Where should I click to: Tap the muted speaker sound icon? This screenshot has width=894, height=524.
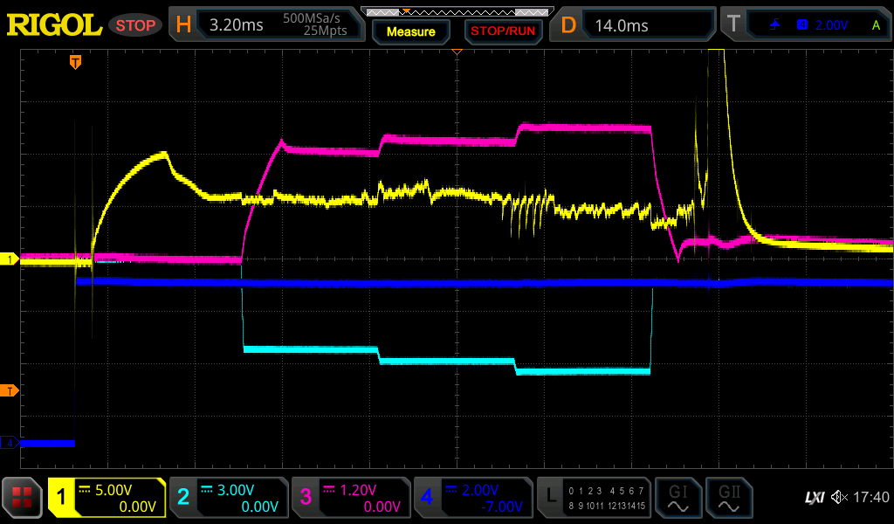[x=839, y=498]
